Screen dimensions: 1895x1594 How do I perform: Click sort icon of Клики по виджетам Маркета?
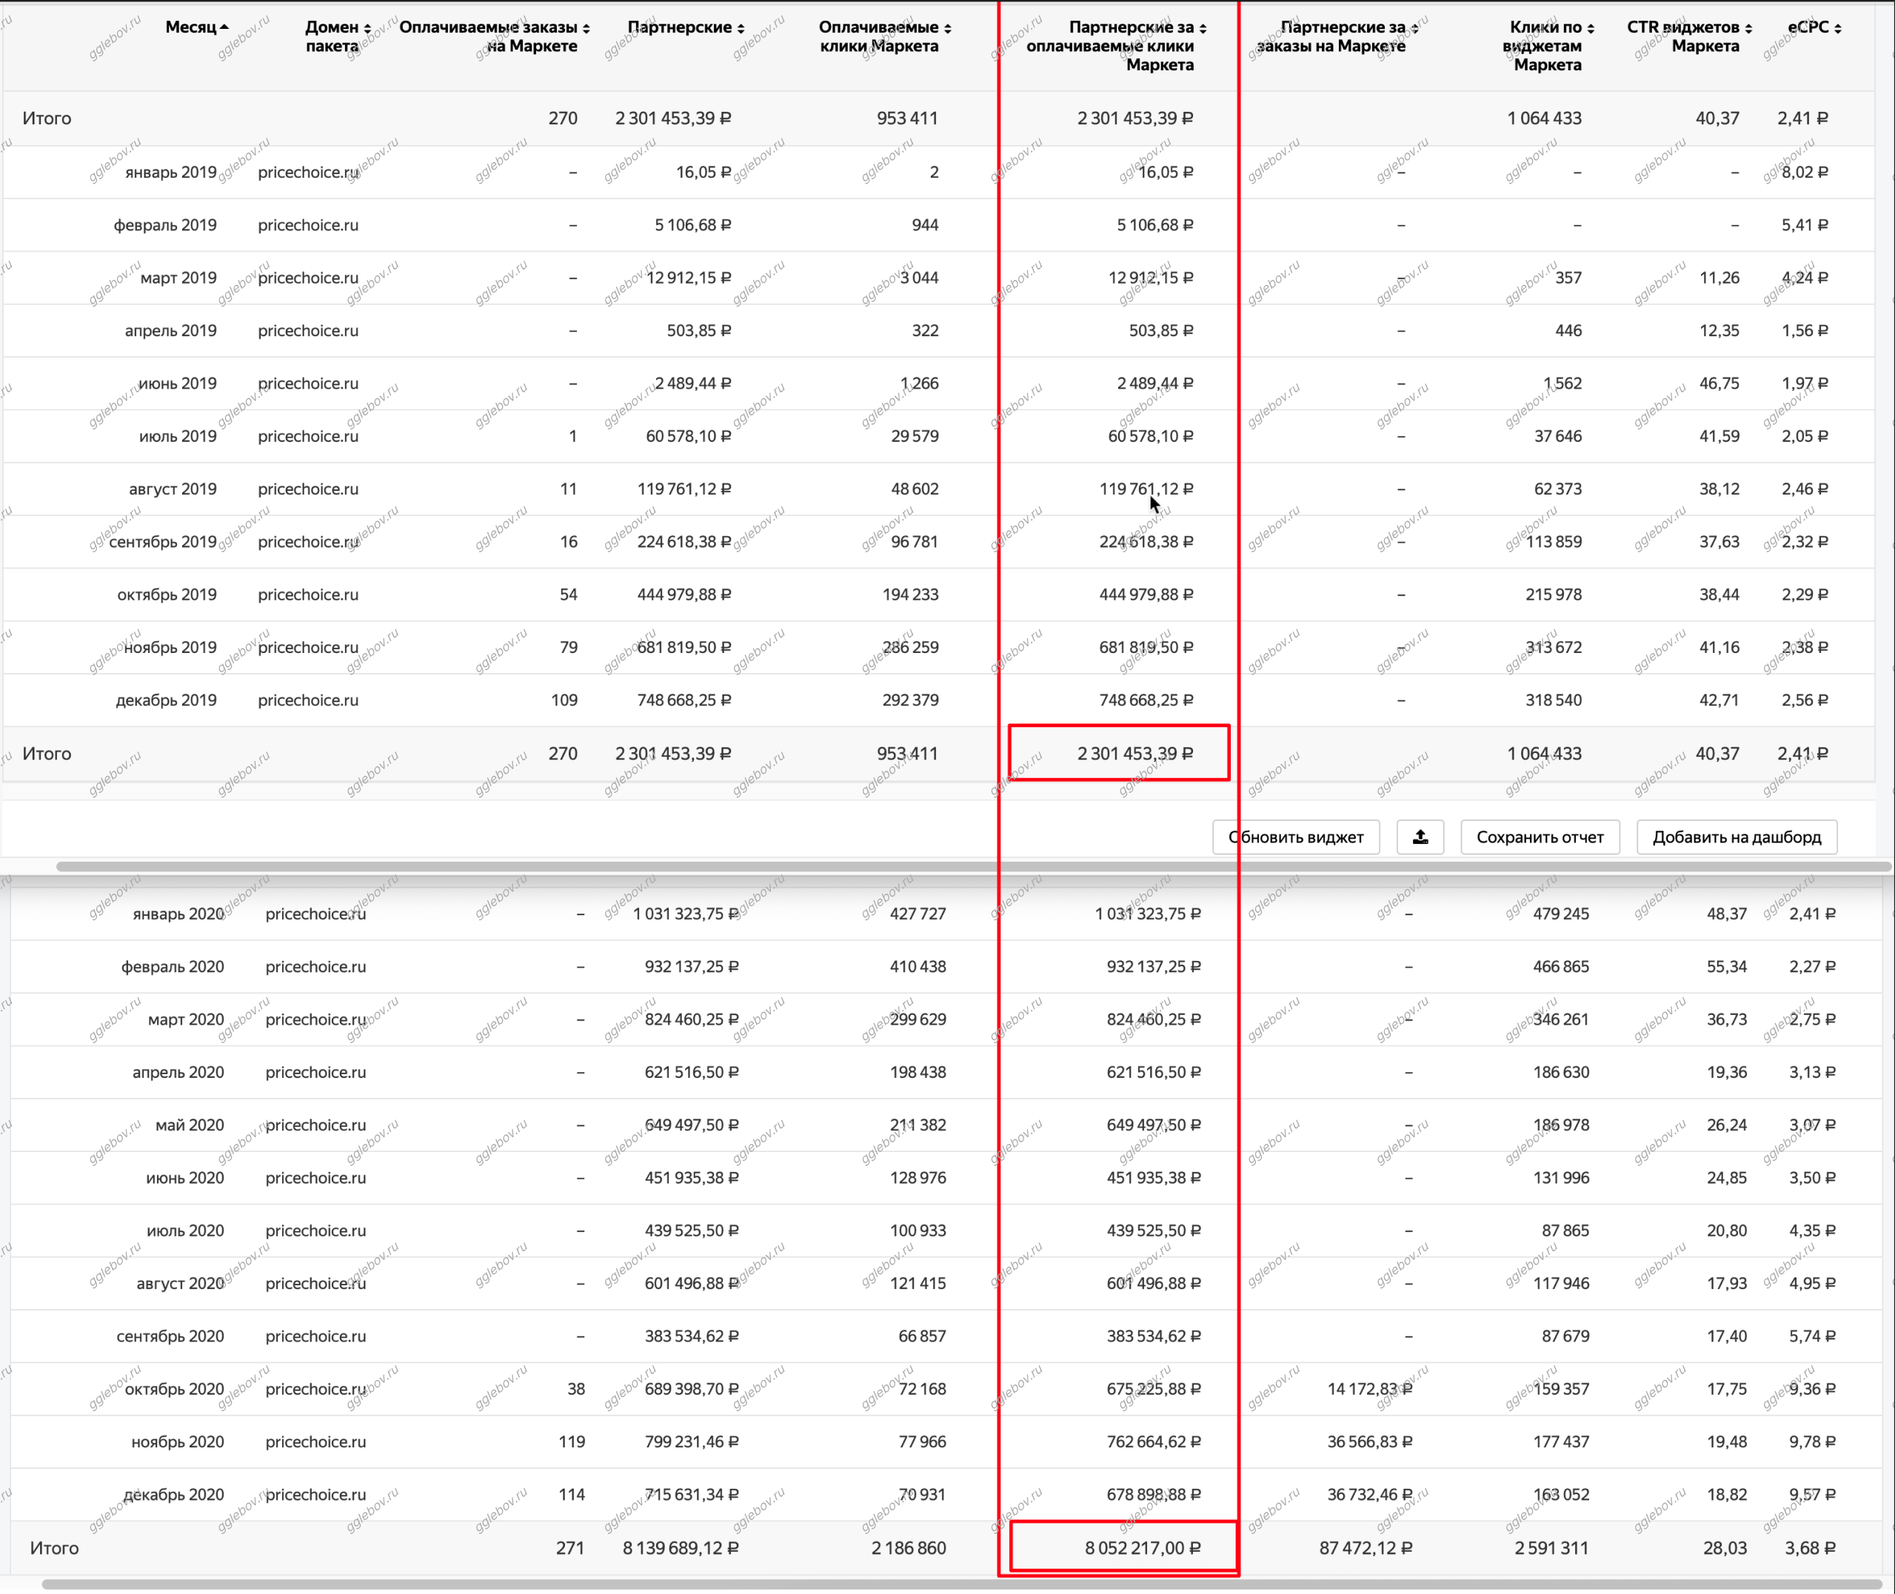pos(1591,28)
